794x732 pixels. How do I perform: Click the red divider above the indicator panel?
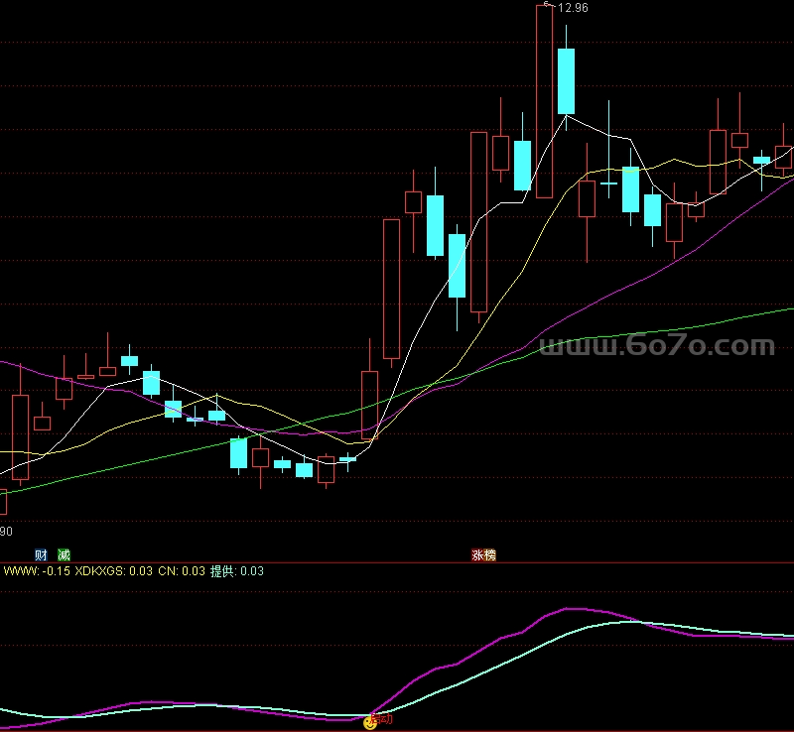(397, 562)
